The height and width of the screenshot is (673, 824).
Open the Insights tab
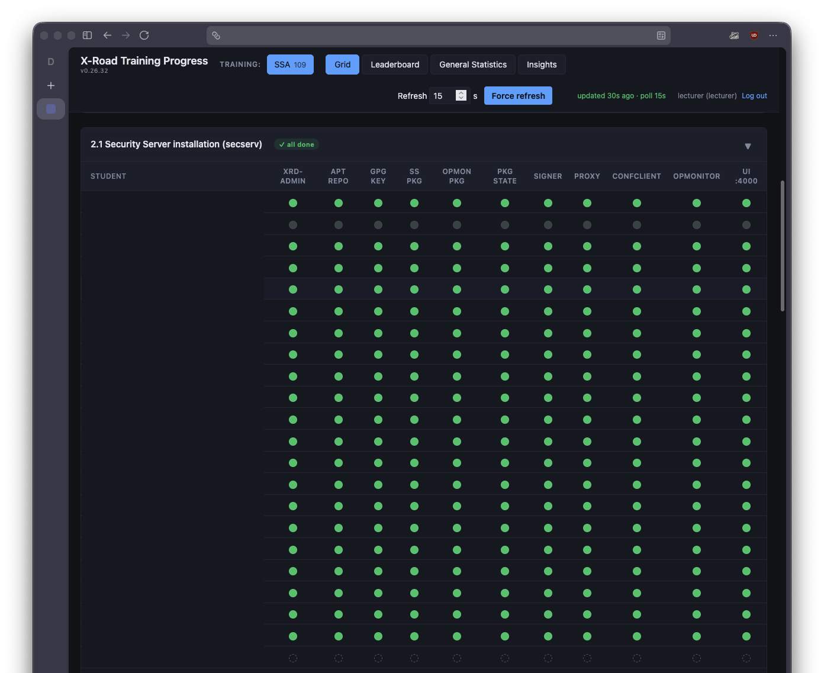click(542, 65)
